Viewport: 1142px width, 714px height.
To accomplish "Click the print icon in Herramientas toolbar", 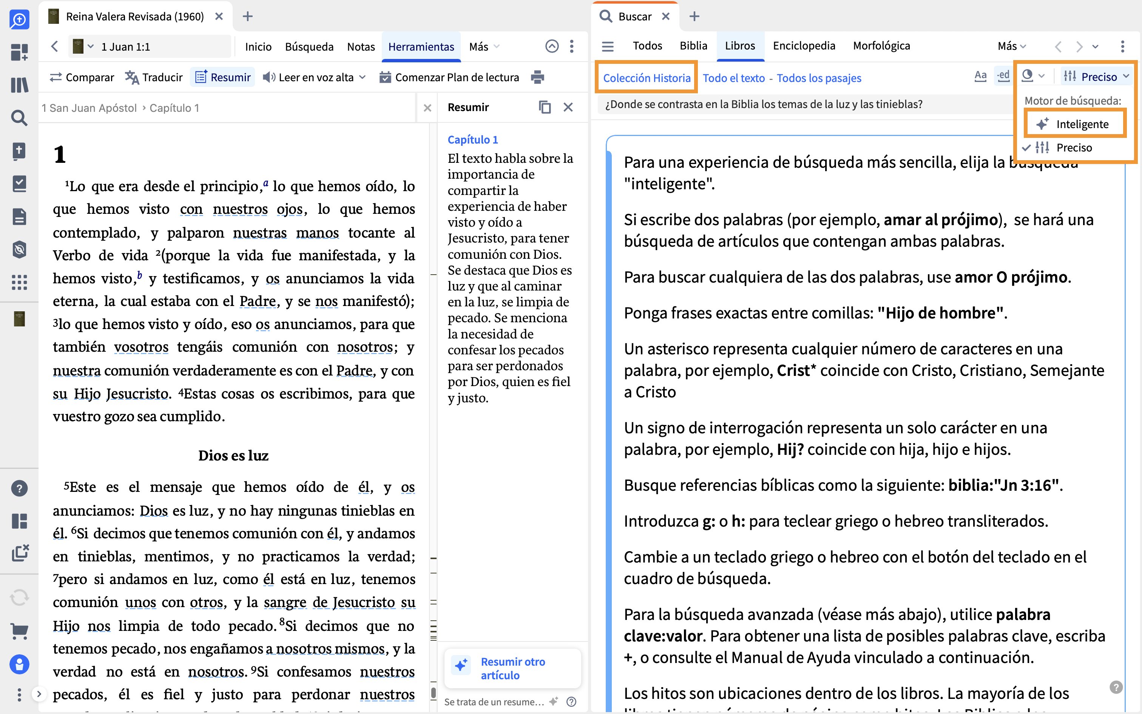I will [537, 77].
